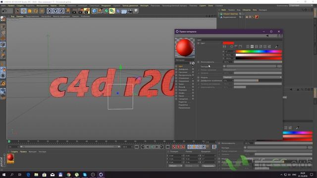Image resolution: width=317 pixels, height=178 pixels.
Task: Select the Live Selection arrow tool
Action: pyautogui.click(x=18, y=11)
